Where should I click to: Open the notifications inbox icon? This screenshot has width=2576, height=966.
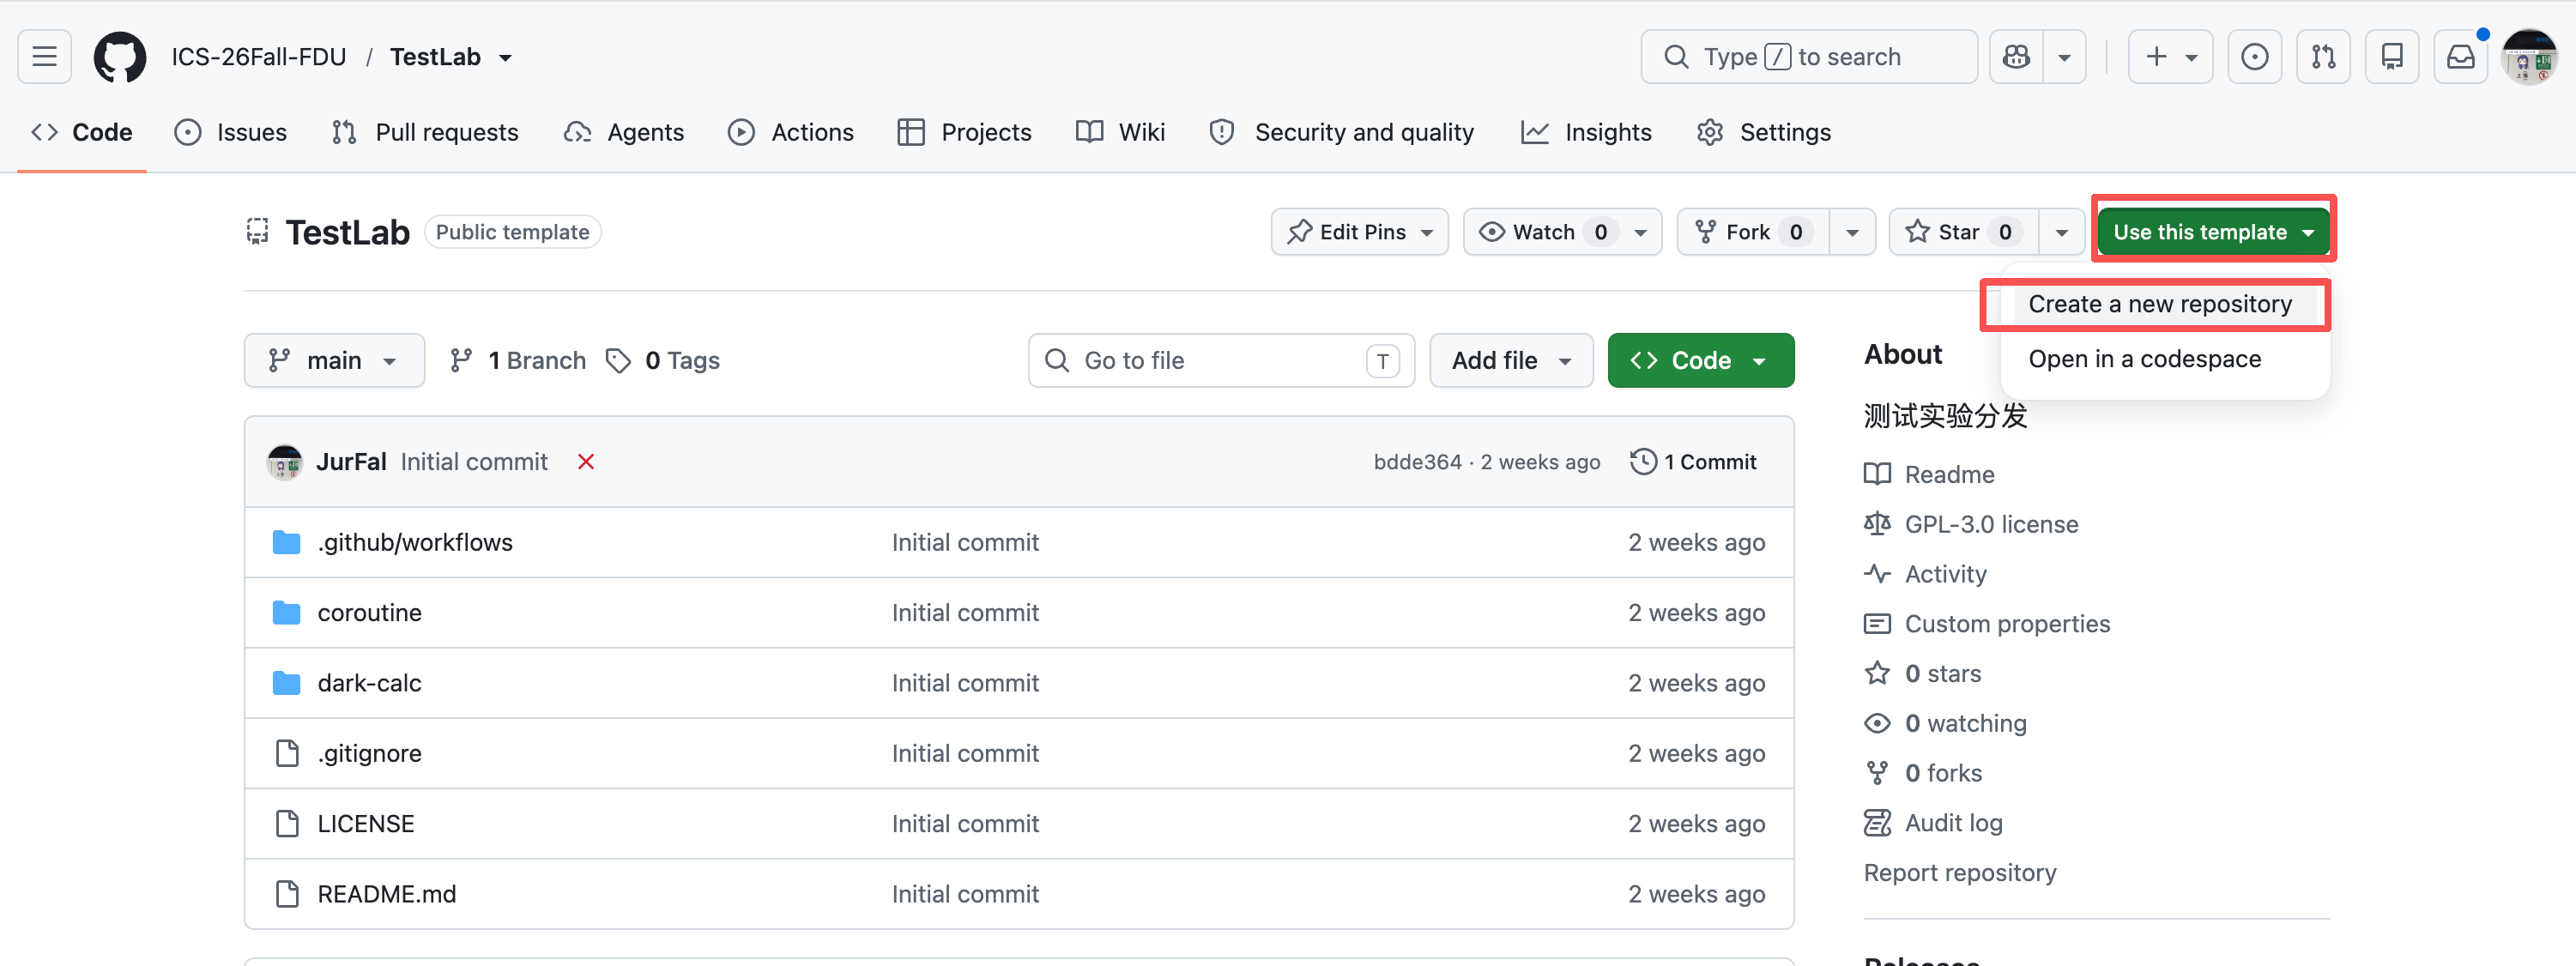pyautogui.click(x=2461, y=57)
